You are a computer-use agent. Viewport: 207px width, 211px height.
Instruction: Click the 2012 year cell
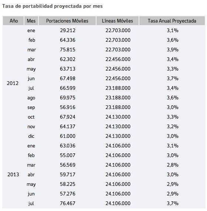(x=13, y=83)
